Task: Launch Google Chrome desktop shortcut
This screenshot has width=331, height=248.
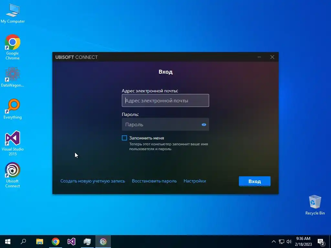Action: pos(13,47)
